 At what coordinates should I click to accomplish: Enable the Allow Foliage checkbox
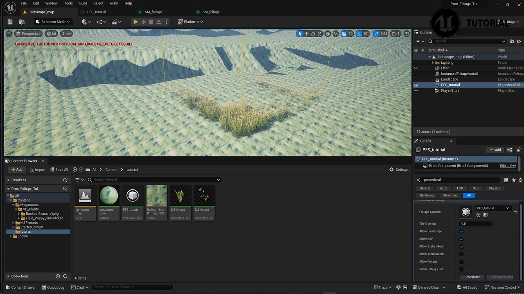461,262
